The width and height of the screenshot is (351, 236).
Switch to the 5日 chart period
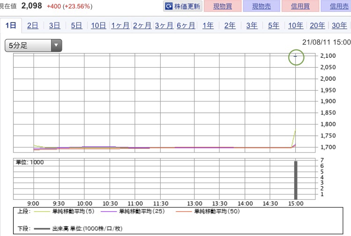(76, 25)
